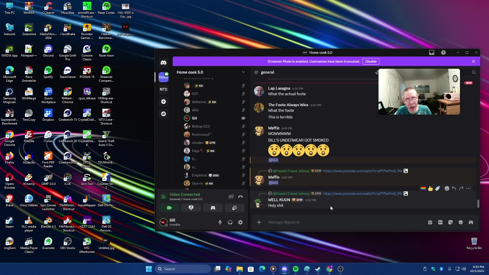Open Discord inbox icon in title bar
Image resolution: width=489 pixels, height=275 pixels.
(432, 53)
